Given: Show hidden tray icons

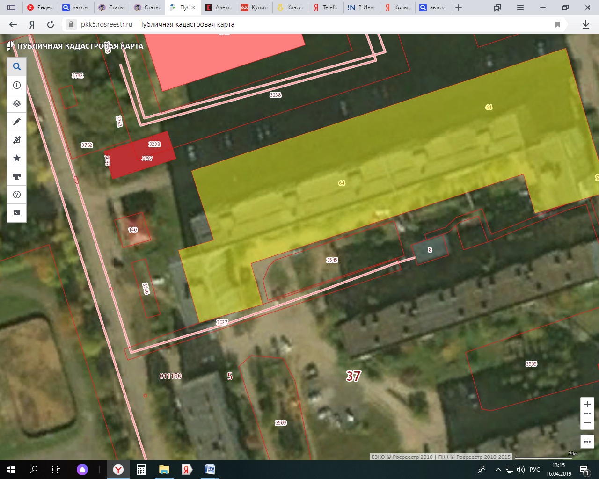Looking at the screenshot, I should click(x=498, y=470).
